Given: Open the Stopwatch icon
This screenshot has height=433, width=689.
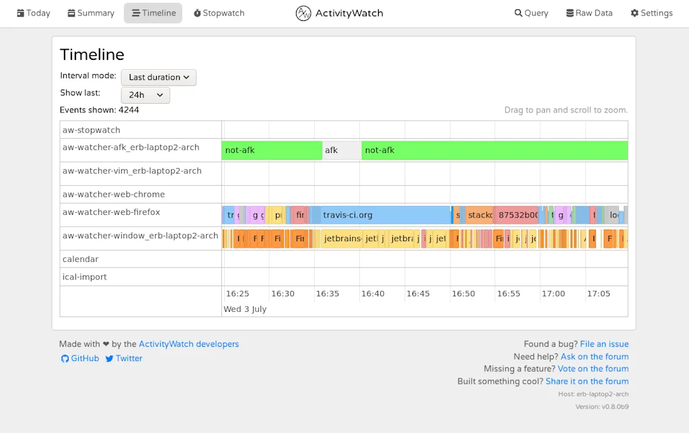Looking at the screenshot, I should click(x=196, y=13).
